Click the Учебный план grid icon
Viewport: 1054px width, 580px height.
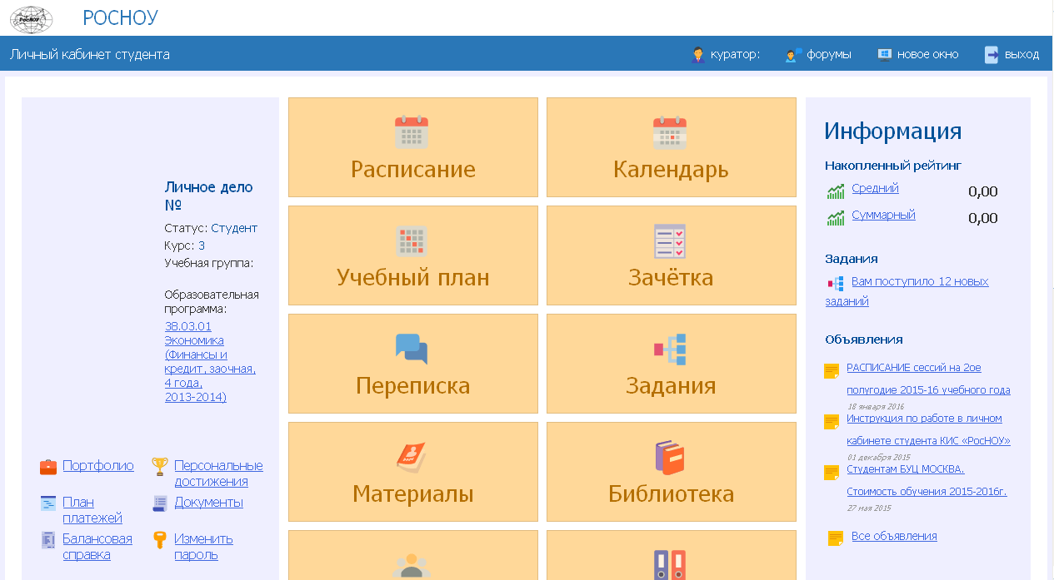[412, 241]
